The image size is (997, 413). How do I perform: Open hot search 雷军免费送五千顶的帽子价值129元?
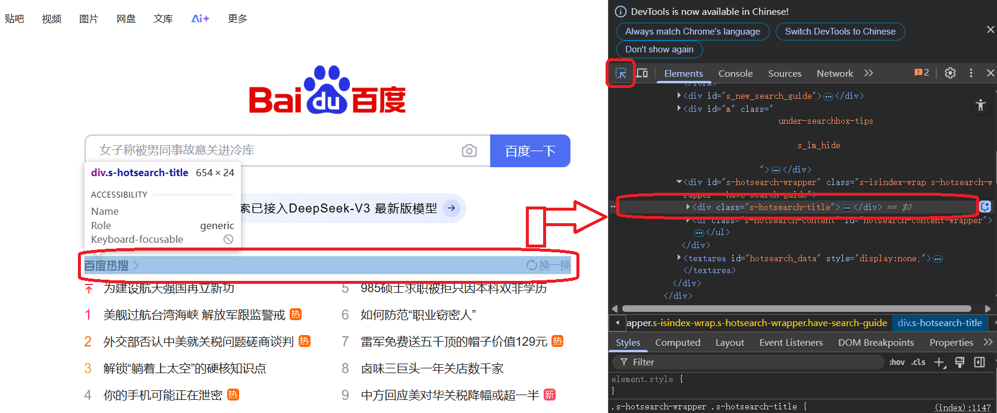point(454,342)
